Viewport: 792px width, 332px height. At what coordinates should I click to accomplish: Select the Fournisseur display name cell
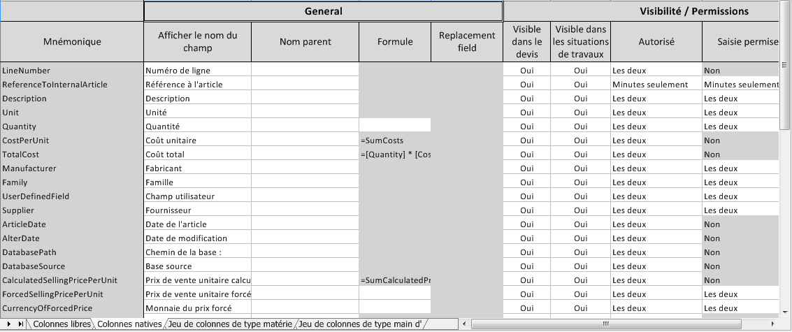click(198, 210)
